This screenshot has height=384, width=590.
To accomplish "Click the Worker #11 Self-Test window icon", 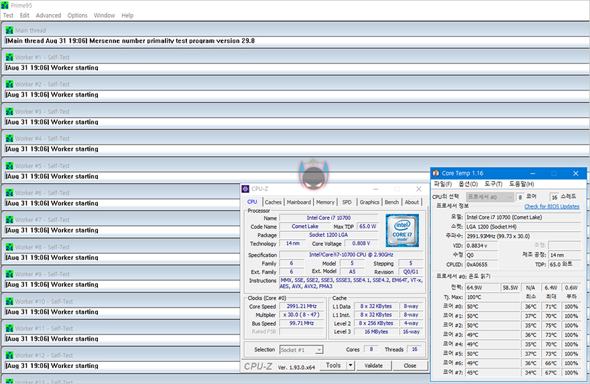I will click(x=9, y=328).
